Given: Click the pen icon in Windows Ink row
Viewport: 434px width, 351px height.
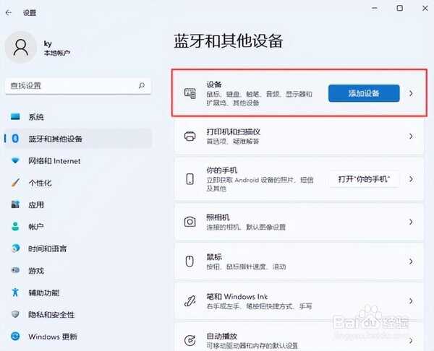Looking at the screenshot, I should point(190,301).
